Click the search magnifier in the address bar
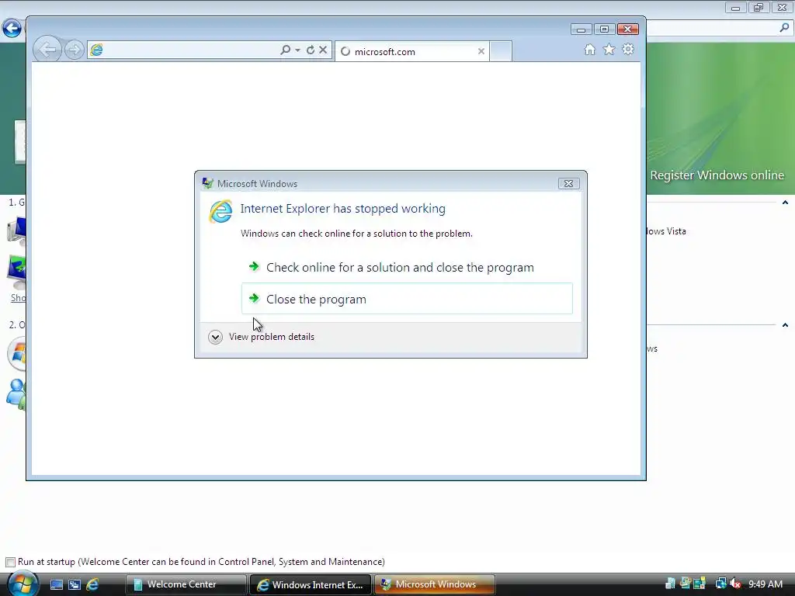795x596 pixels. click(286, 50)
